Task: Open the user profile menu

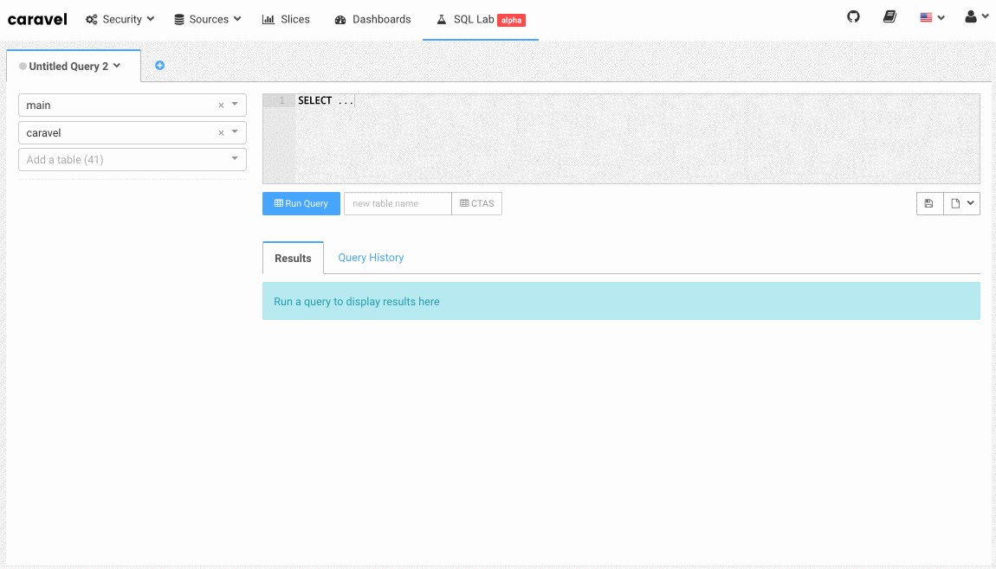Action: pos(976,17)
